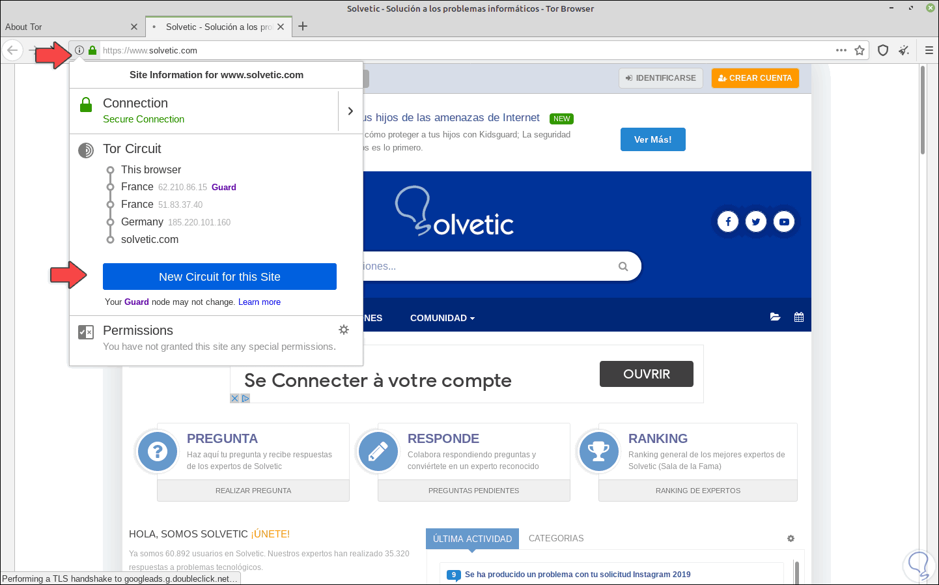Select the Solvetic browser tab
The image size is (939, 585).
217,27
